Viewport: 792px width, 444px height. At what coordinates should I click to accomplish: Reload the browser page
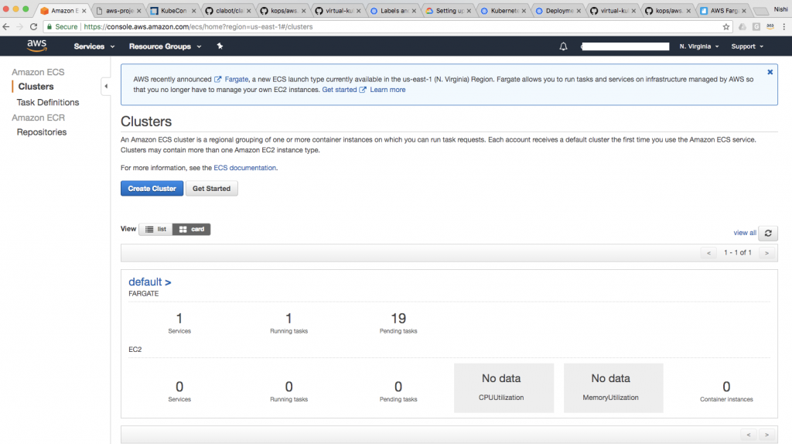[x=33, y=27]
